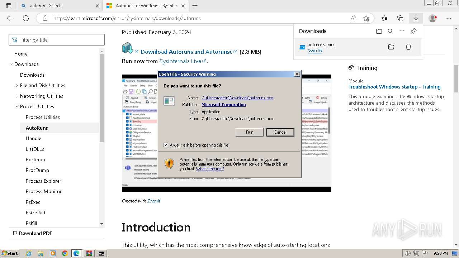Click the Edge tab actions menu icon
The width and height of the screenshot is (459, 258).
(9, 6)
